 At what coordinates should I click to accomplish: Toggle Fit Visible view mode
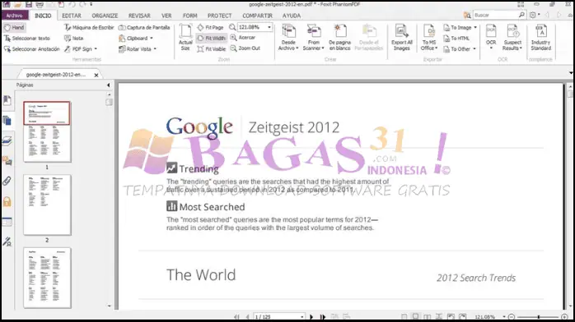pos(212,49)
